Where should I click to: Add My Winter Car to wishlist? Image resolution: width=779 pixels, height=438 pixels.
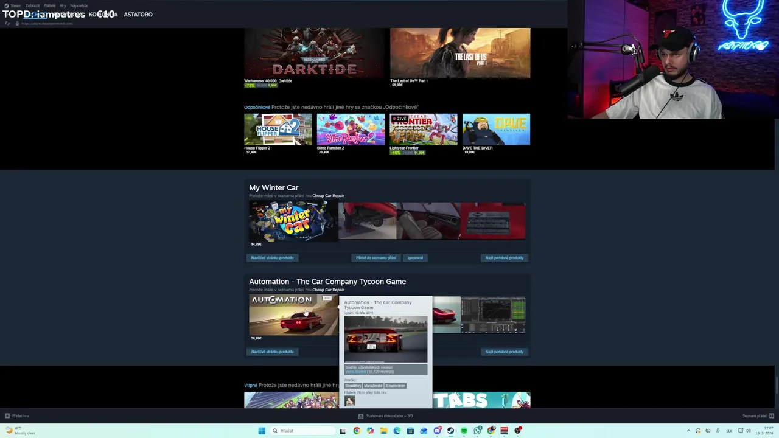[376, 258]
